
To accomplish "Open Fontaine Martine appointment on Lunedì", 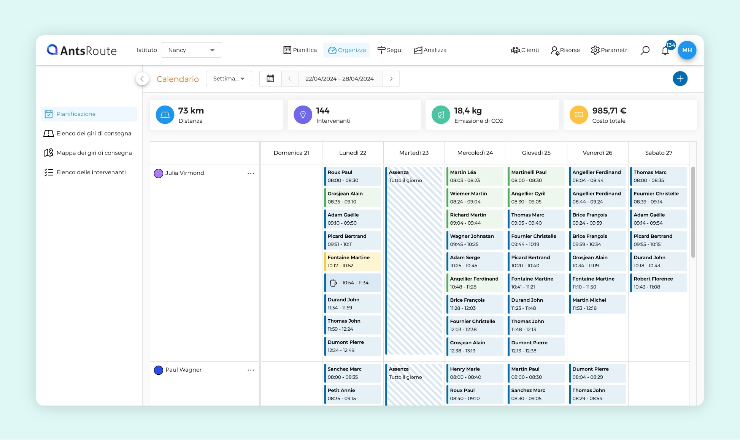I will pyautogui.click(x=352, y=262).
